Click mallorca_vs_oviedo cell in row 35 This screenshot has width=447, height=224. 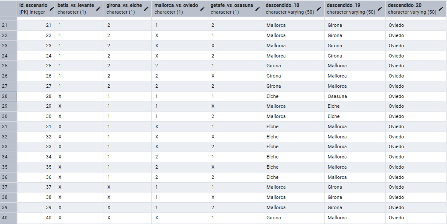coord(180,167)
